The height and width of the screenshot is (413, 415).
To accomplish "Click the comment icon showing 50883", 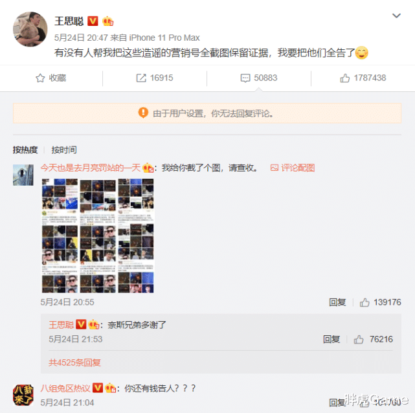I will 245,78.
